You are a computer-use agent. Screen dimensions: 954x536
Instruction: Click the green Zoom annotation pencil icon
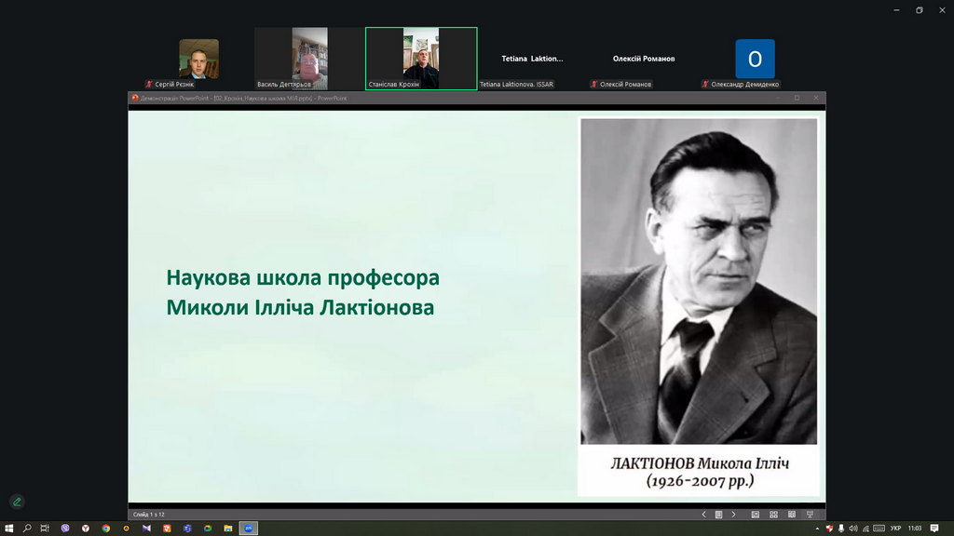coord(17,502)
